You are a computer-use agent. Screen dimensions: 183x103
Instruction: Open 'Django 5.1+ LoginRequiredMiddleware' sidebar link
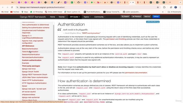32,37
